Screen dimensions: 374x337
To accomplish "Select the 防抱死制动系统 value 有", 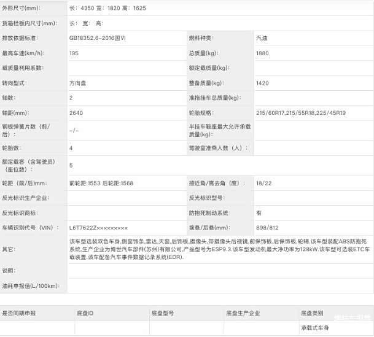I will [x=259, y=213].
